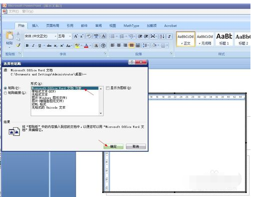Expand the Font (字体) group dialog launcher
The height and width of the screenshot is (197, 262).
point(105,54)
